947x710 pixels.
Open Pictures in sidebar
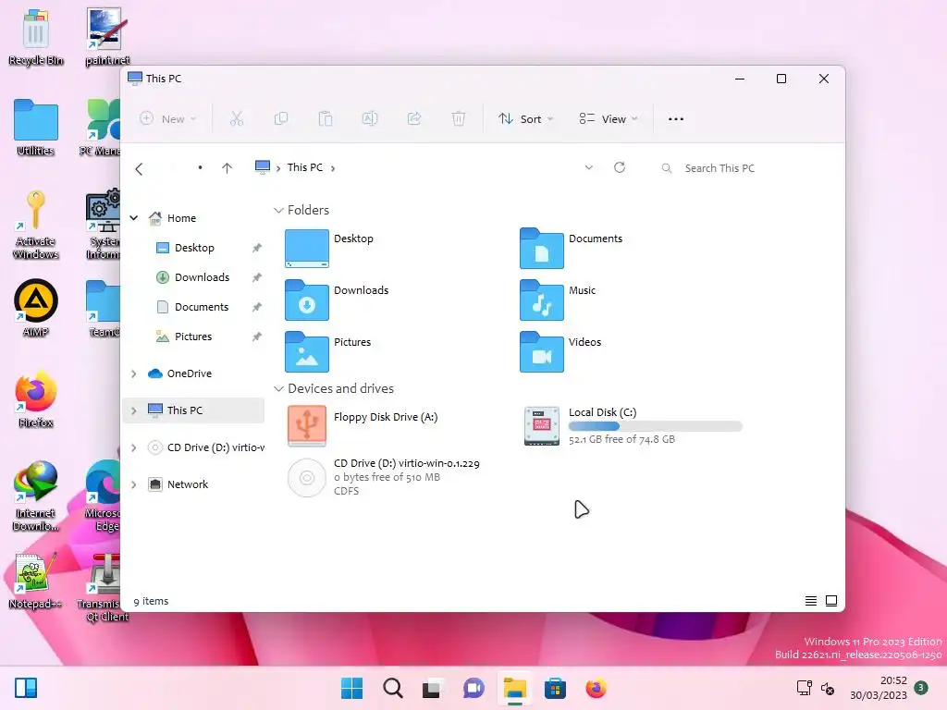pos(193,337)
